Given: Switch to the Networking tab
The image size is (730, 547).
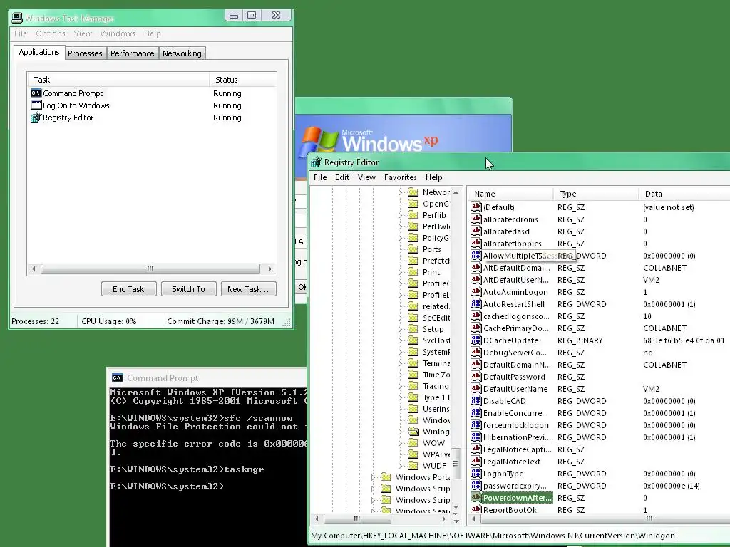Looking at the screenshot, I should click(x=182, y=53).
